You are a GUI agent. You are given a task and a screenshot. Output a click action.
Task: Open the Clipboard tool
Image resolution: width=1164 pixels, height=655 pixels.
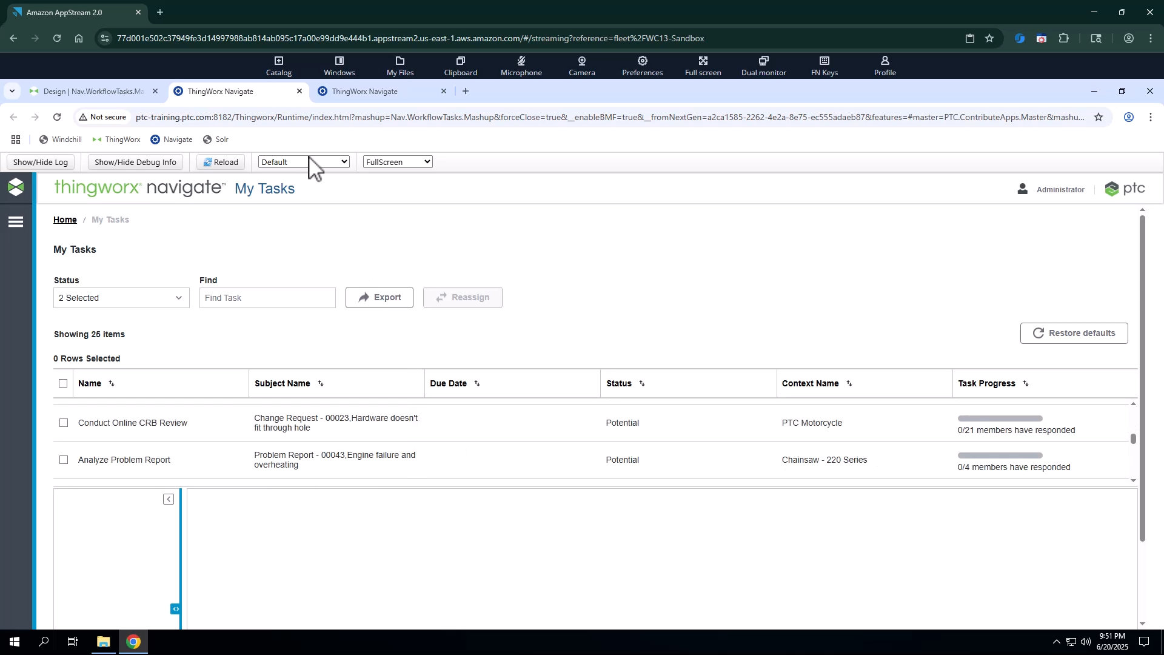pyautogui.click(x=460, y=65)
